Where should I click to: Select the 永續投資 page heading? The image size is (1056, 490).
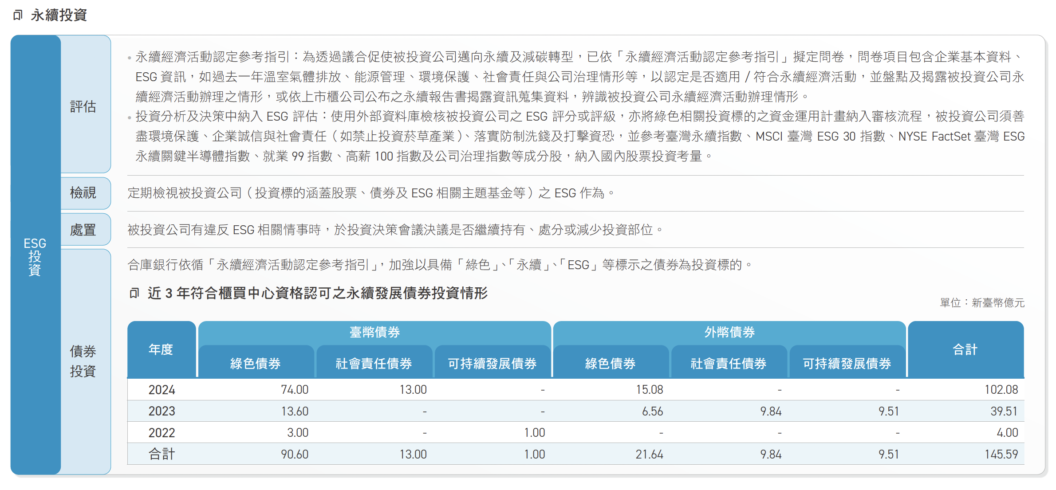tap(59, 15)
